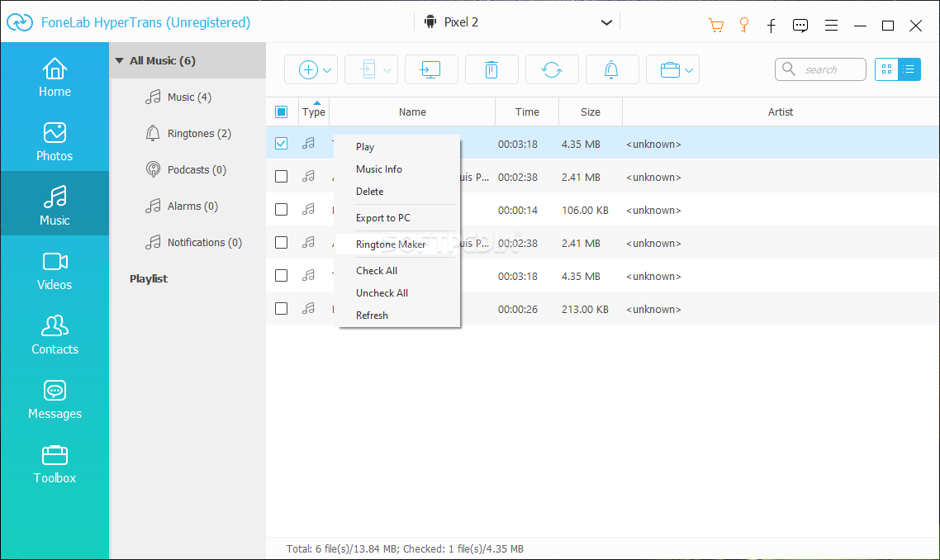Choose Delete in the context menu
Screen dimensions: 940x560
[x=369, y=192]
